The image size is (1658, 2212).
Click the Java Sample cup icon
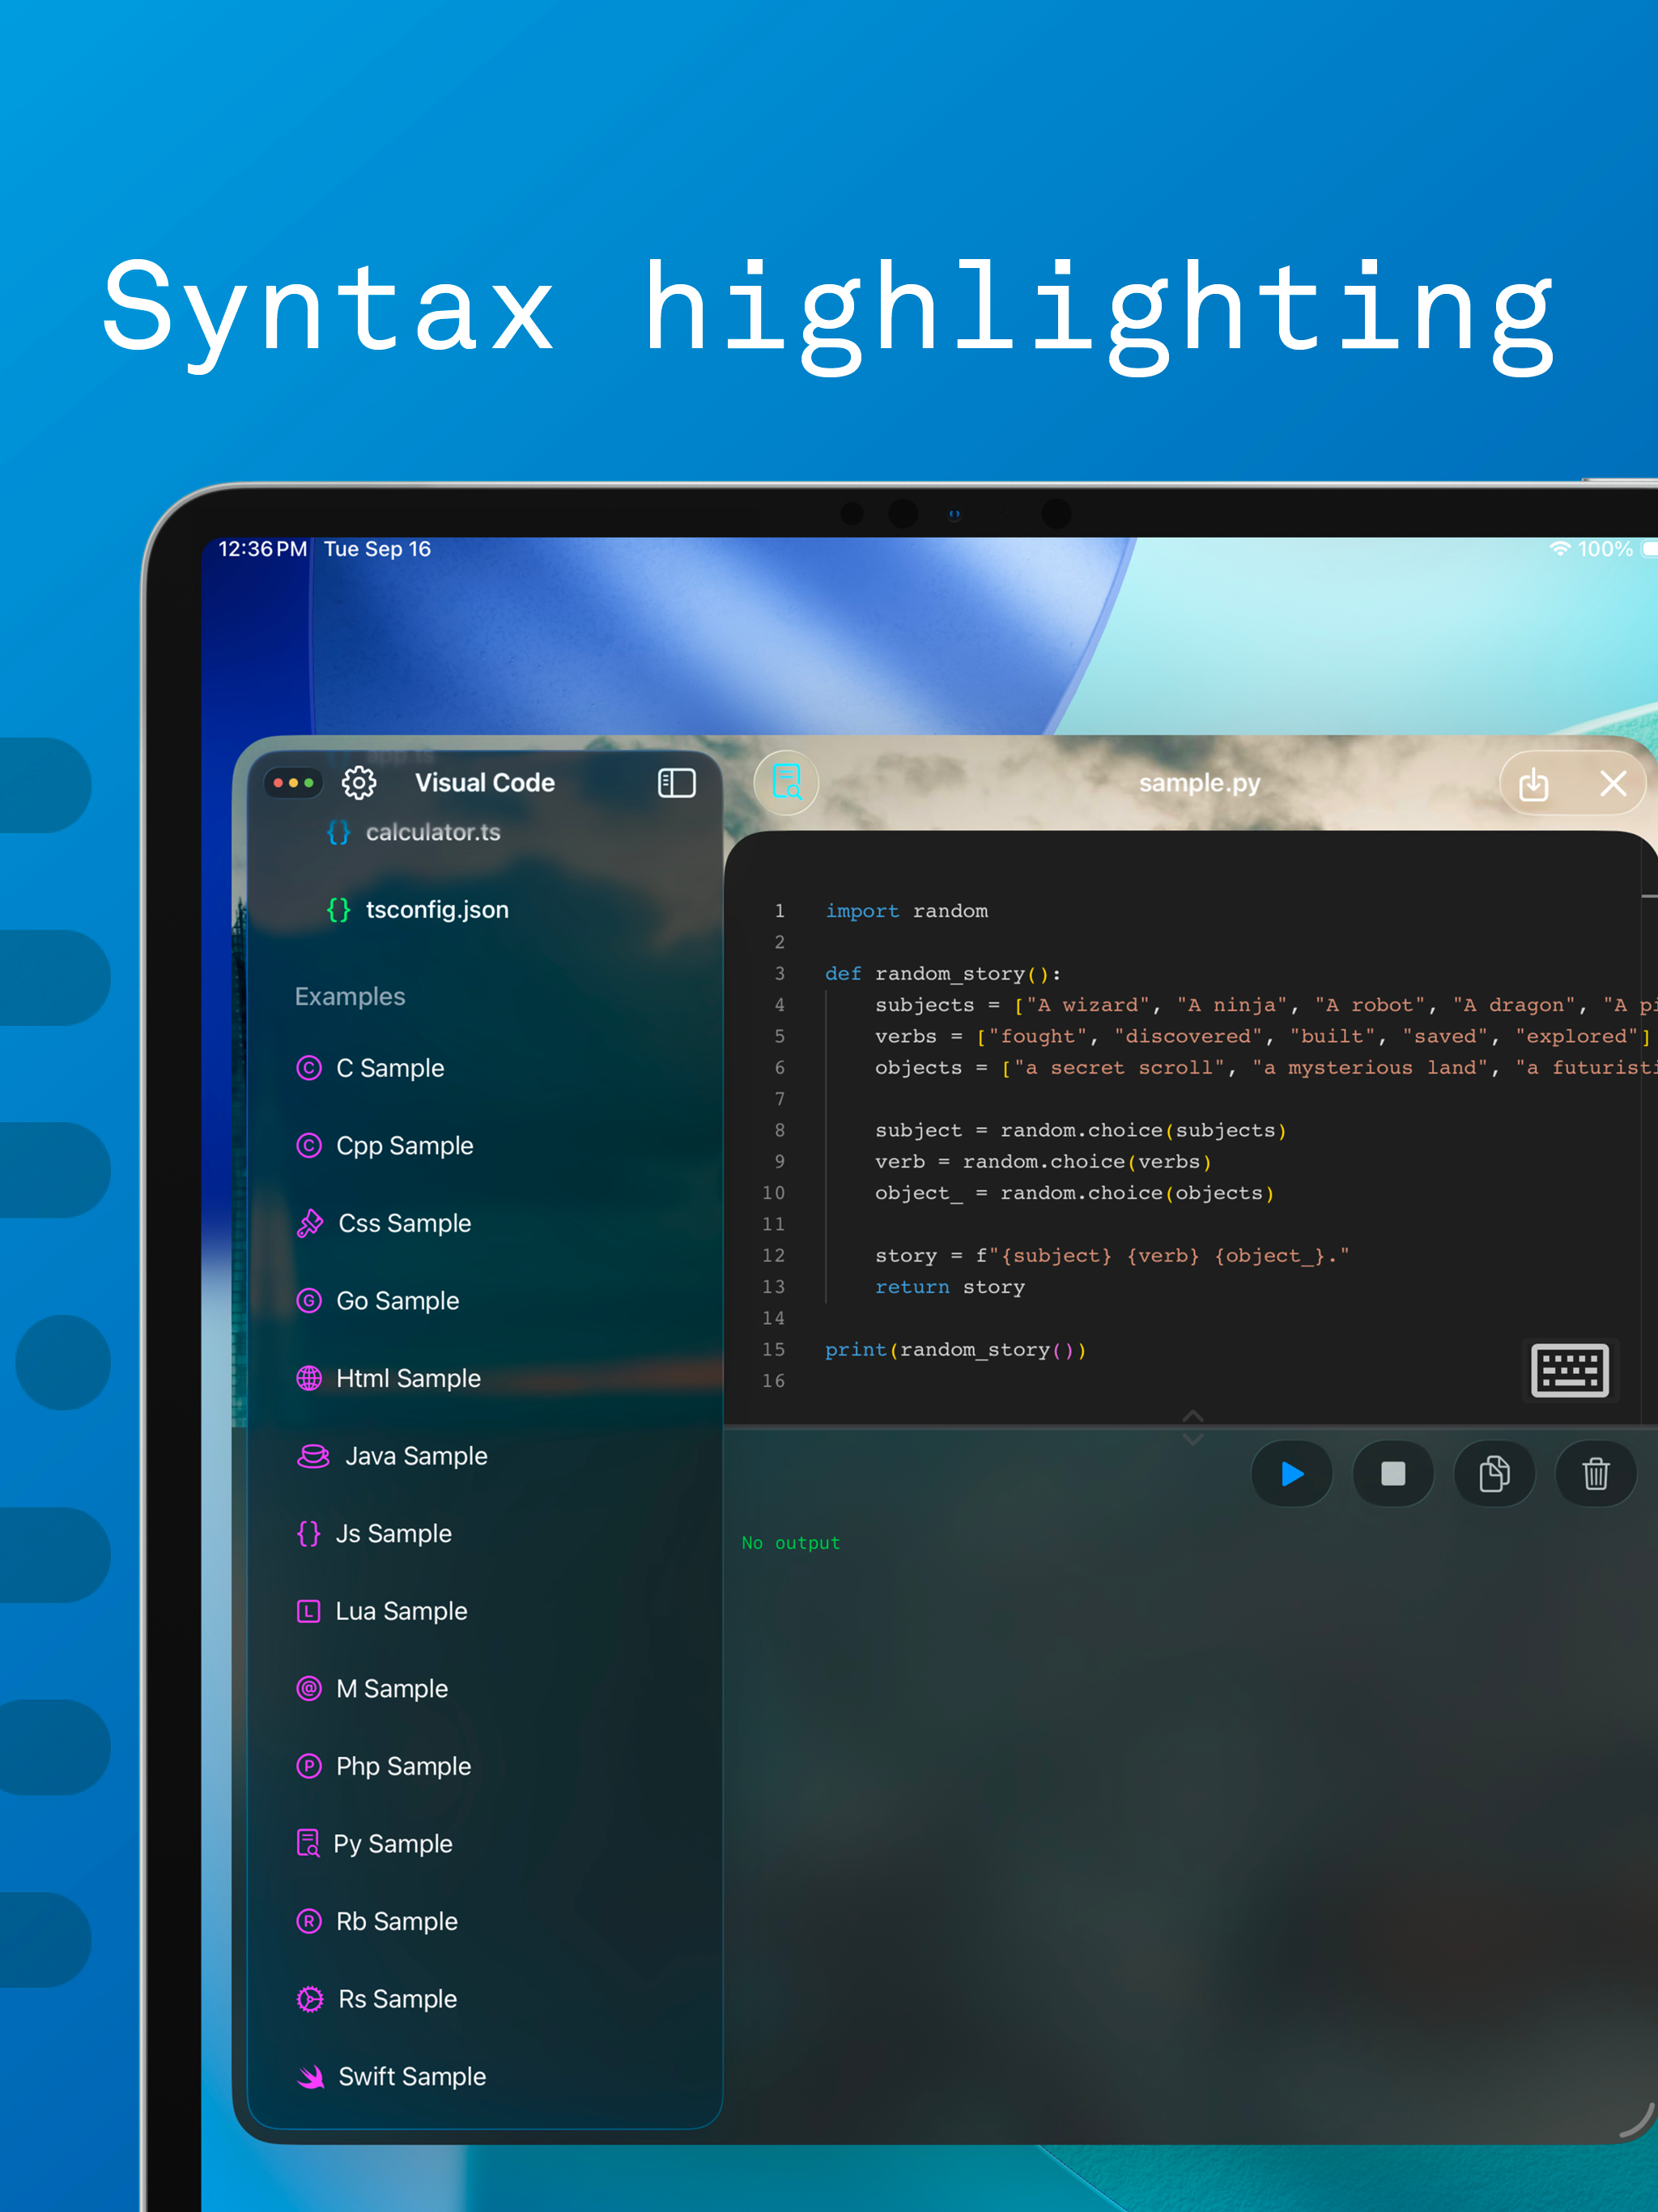point(313,1456)
